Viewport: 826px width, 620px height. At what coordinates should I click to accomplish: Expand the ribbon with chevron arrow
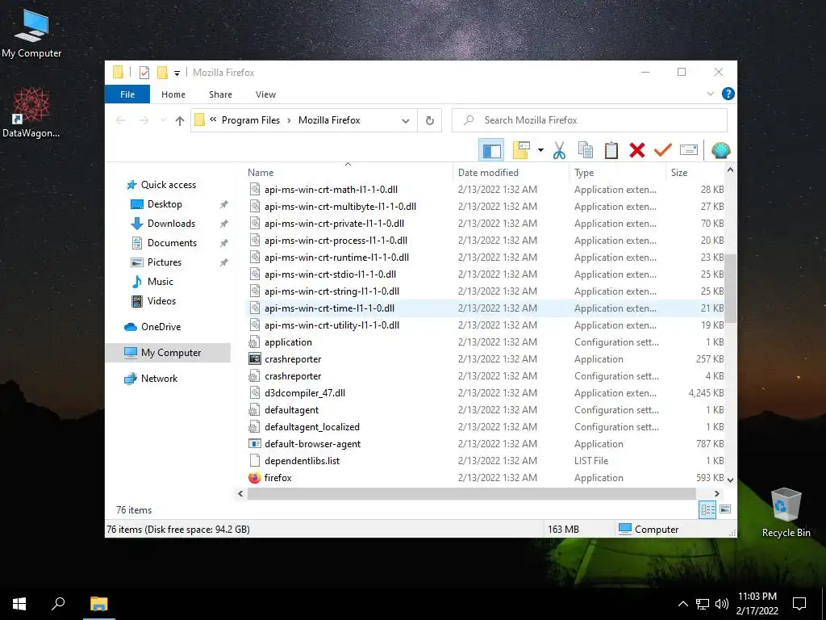pos(710,94)
